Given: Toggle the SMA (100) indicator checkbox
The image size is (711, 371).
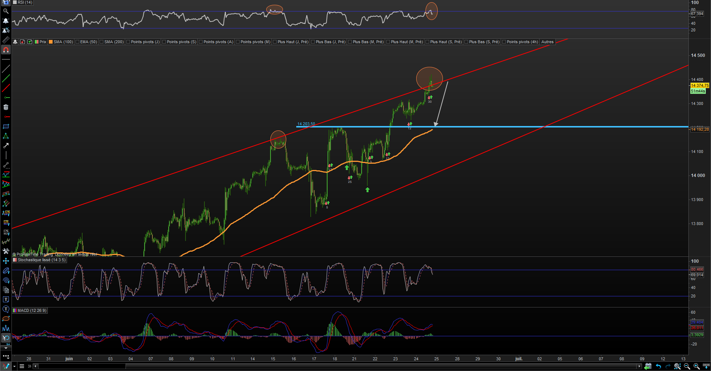Looking at the screenshot, I should coord(51,42).
